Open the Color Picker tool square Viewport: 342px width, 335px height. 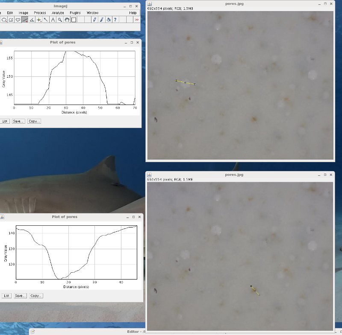[74, 20]
